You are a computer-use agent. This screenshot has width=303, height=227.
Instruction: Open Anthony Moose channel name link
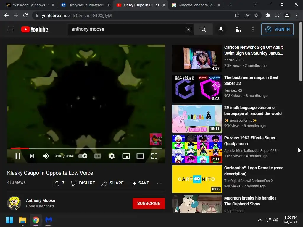pyautogui.click(x=41, y=200)
